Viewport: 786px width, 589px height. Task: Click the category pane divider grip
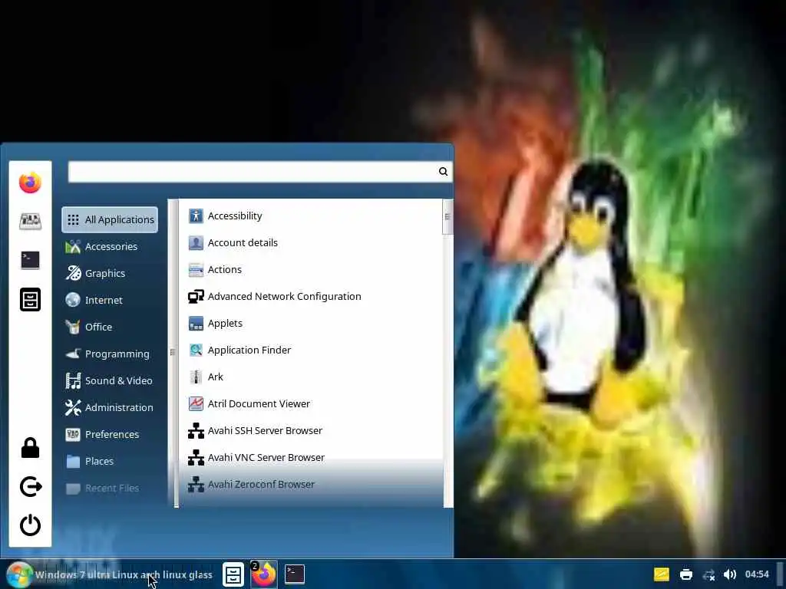172,353
